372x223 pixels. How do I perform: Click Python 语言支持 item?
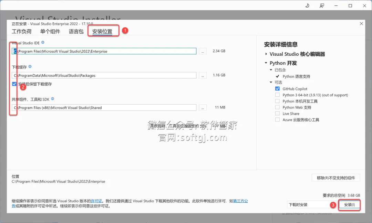click(x=296, y=76)
